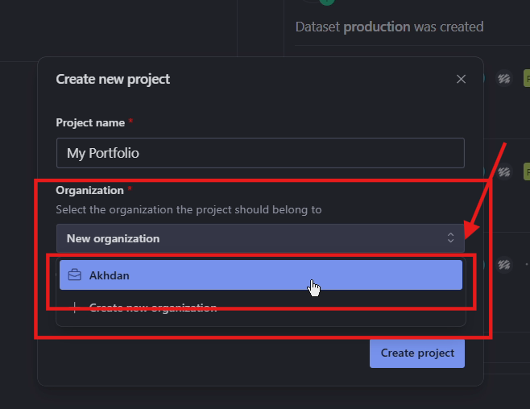Close the Create new project dialog
530x409 pixels.
click(461, 80)
